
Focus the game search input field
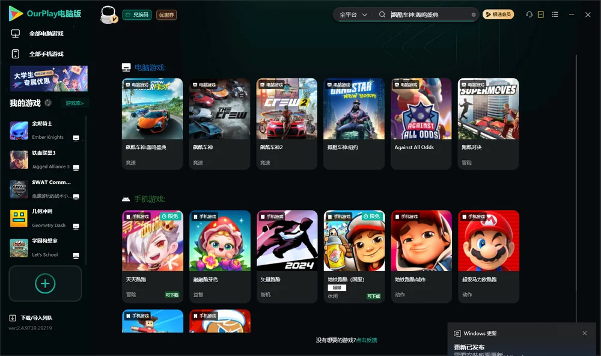click(429, 14)
